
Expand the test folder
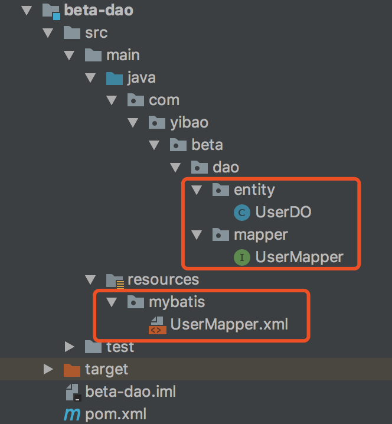coord(70,347)
